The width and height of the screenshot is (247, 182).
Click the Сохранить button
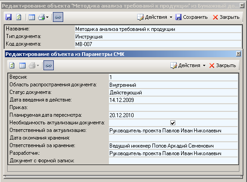coord(191,17)
